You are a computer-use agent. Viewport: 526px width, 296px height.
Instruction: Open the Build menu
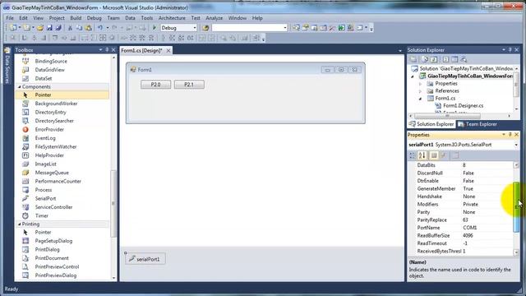coord(76,18)
